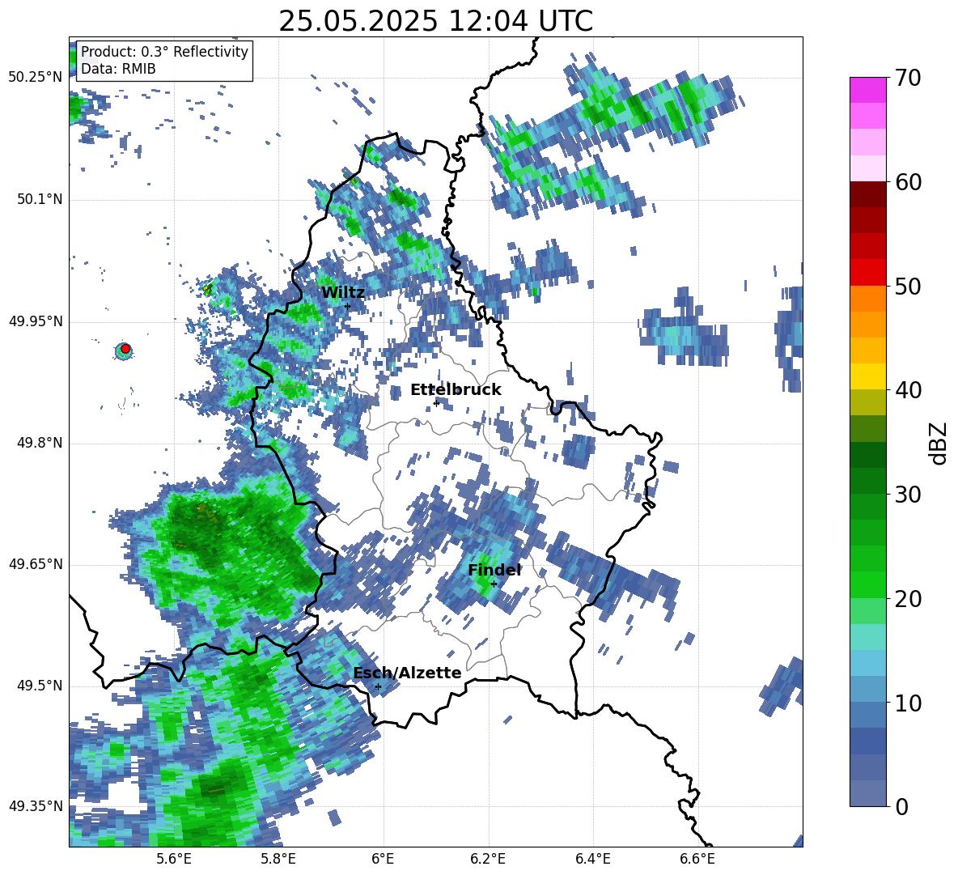Click the red radar site marker

click(x=125, y=349)
